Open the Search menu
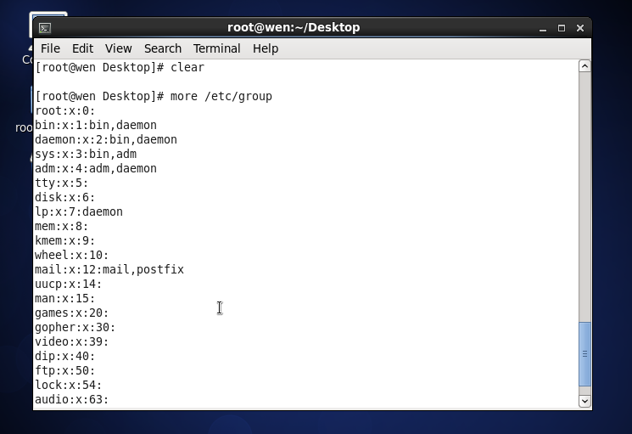The width and height of the screenshot is (632, 434). (x=163, y=48)
